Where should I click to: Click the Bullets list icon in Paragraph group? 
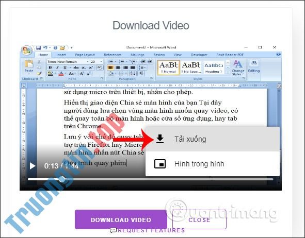tap(110, 62)
